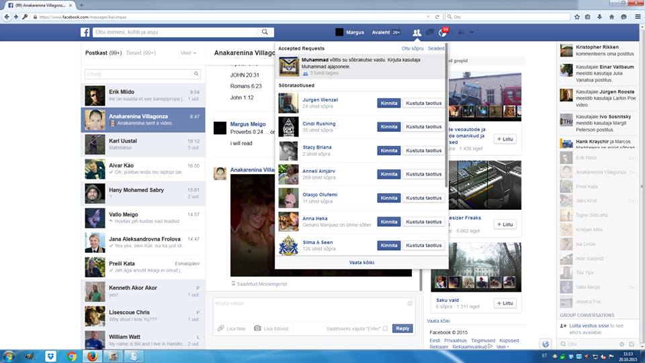Select the Anakarenina Villagonza browser tab
Viewport: 645px width, 363px height.
[x=40, y=5]
